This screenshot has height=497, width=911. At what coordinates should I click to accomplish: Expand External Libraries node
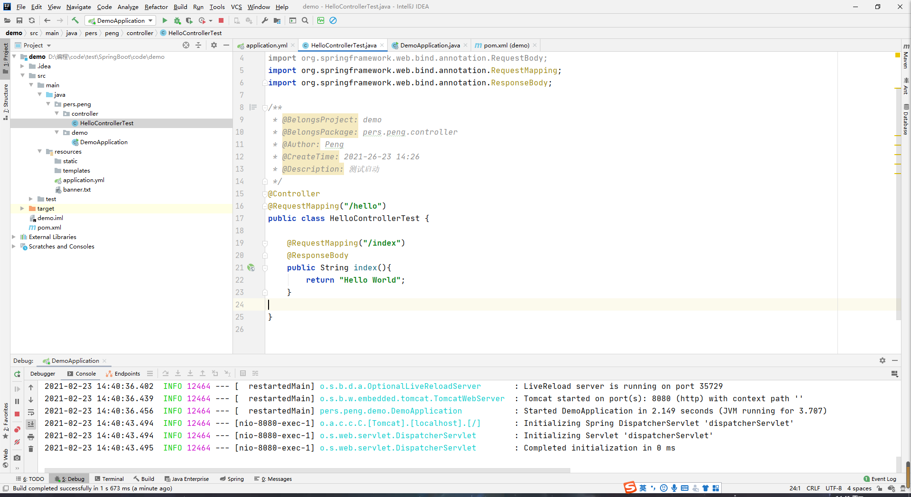pyautogui.click(x=14, y=237)
